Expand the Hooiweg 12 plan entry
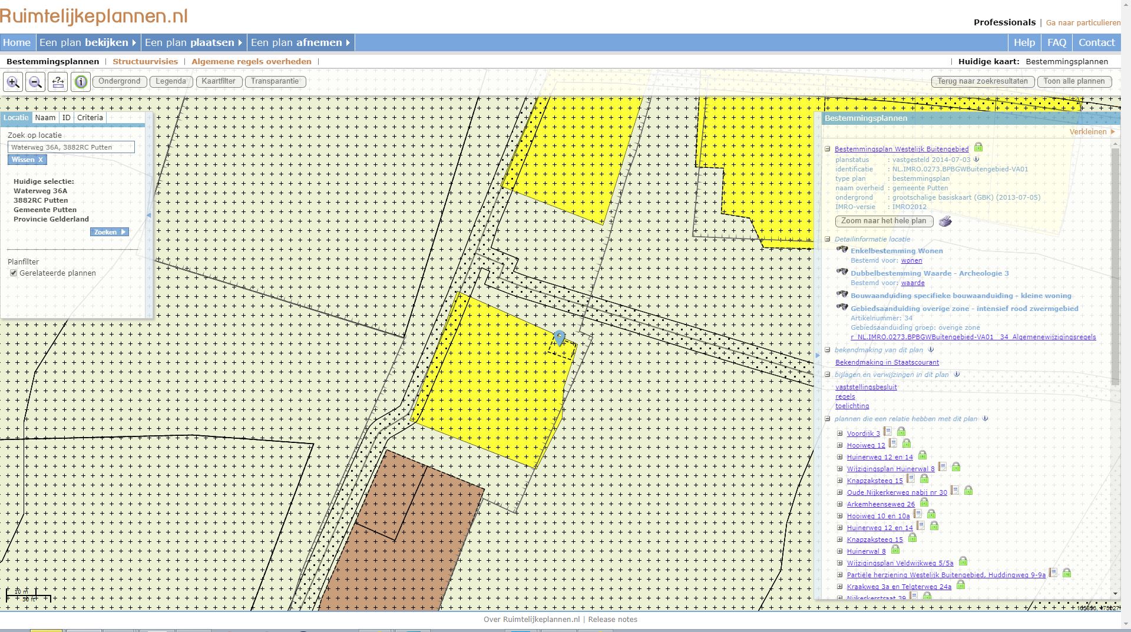This screenshot has width=1131, height=632. [840, 445]
